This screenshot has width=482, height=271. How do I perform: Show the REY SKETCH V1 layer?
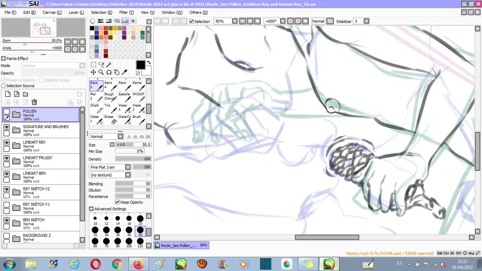pos(6,205)
